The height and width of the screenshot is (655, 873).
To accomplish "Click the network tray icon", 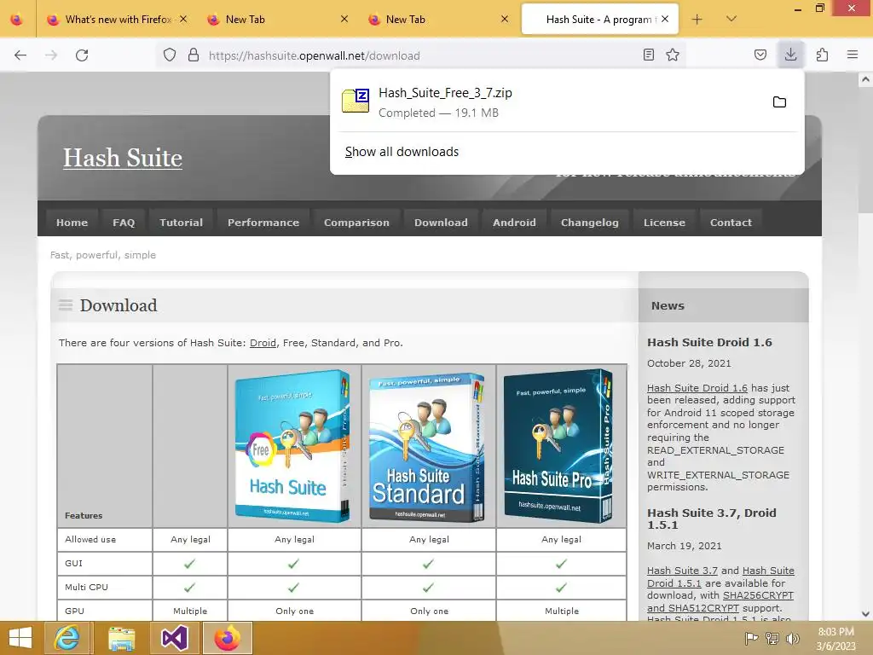I will coord(772,638).
